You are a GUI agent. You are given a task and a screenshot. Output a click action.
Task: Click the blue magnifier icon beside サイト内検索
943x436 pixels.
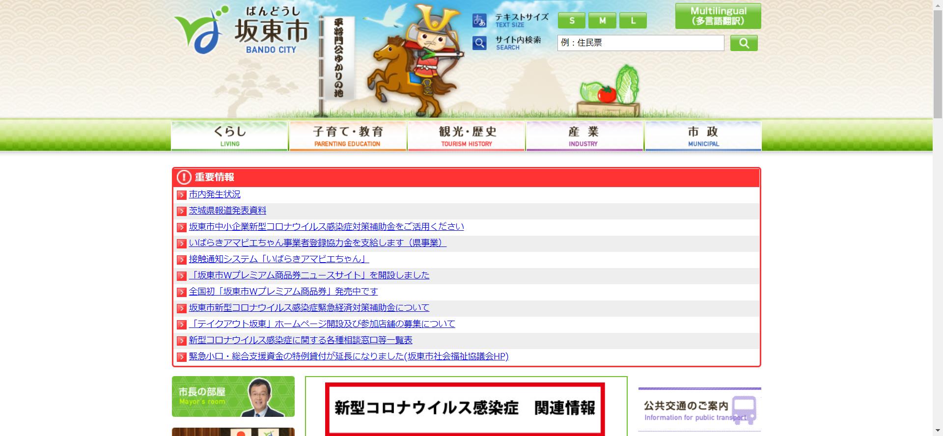(x=479, y=43)
